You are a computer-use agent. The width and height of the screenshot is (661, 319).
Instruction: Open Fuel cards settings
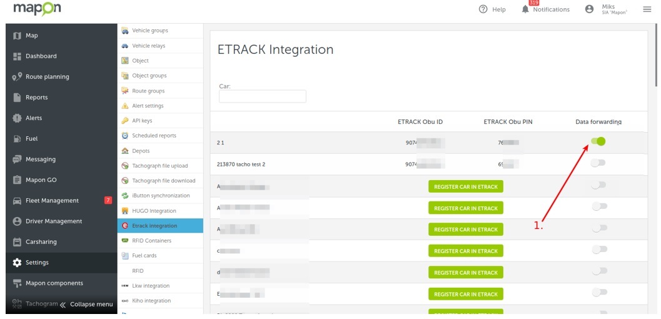click(x=160, y=256)
